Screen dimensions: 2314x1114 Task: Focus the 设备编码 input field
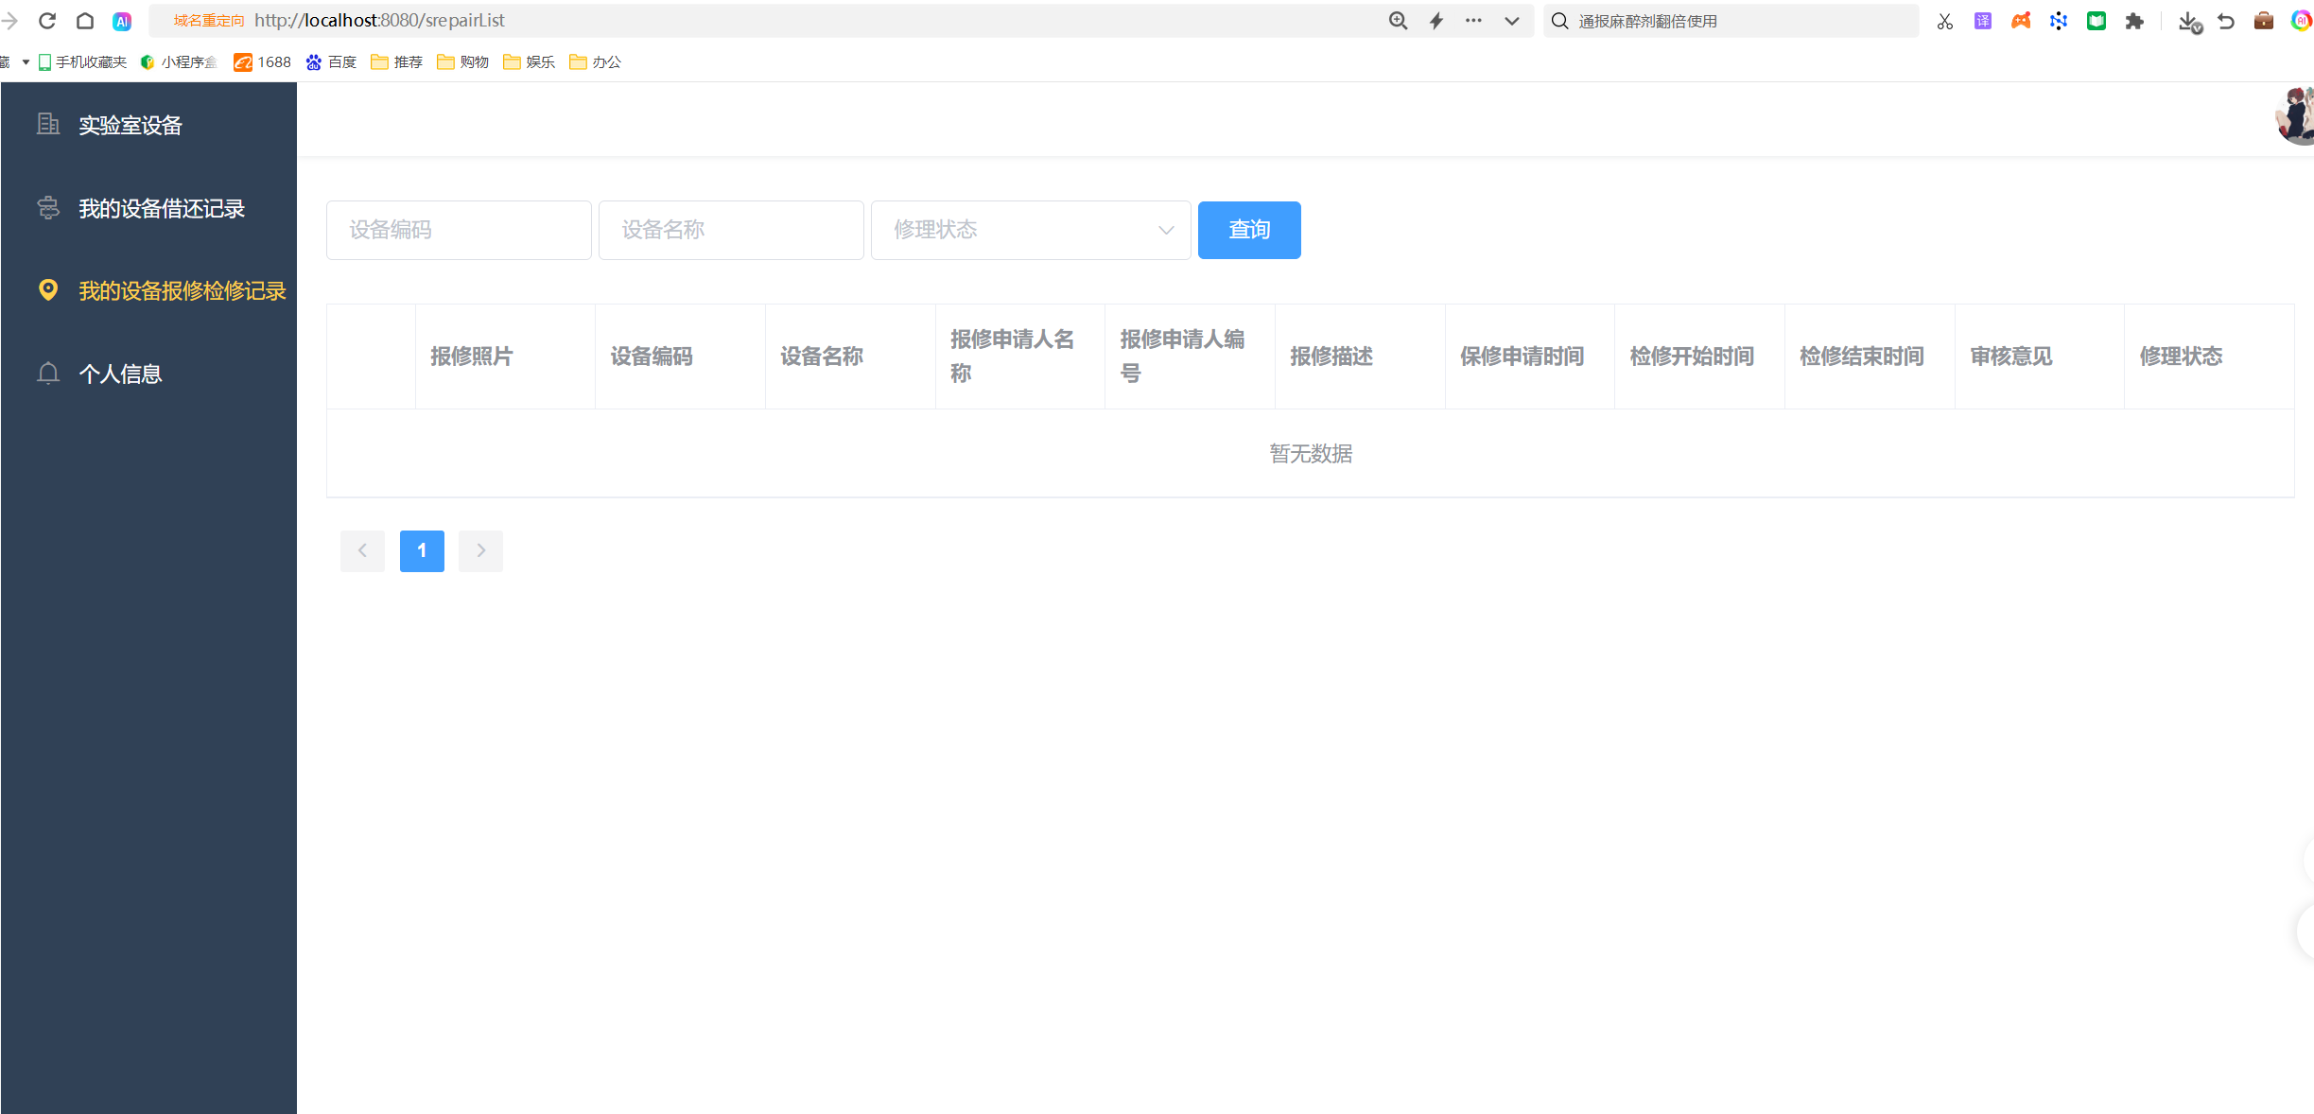pyautogui.click(x=459, y=230)
